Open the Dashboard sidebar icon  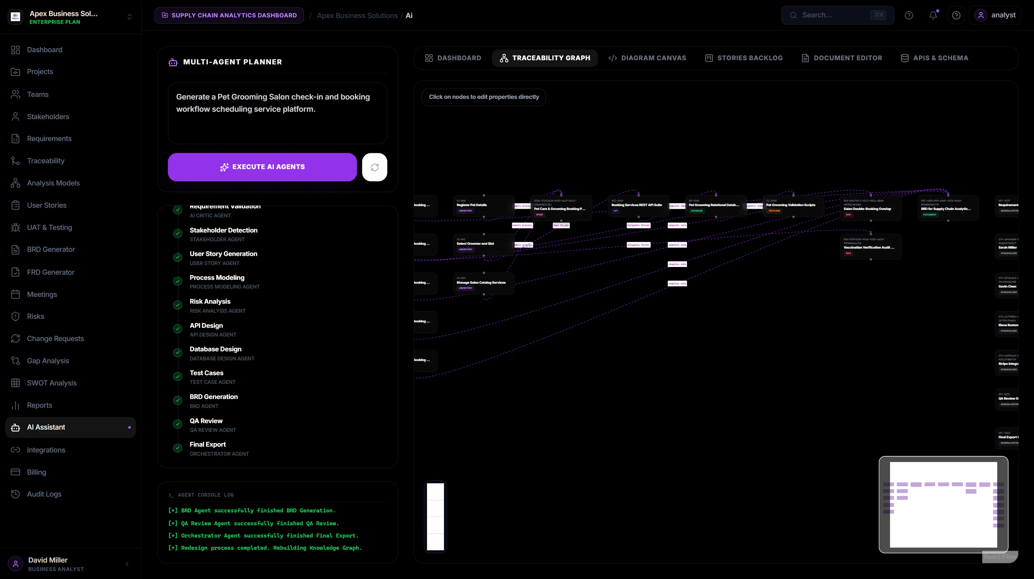pyautogui.click(x=15, y=50)
